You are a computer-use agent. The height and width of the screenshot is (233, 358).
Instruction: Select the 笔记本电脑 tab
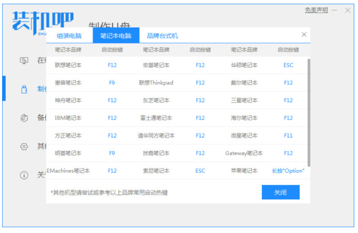click(x=116, y=36)
